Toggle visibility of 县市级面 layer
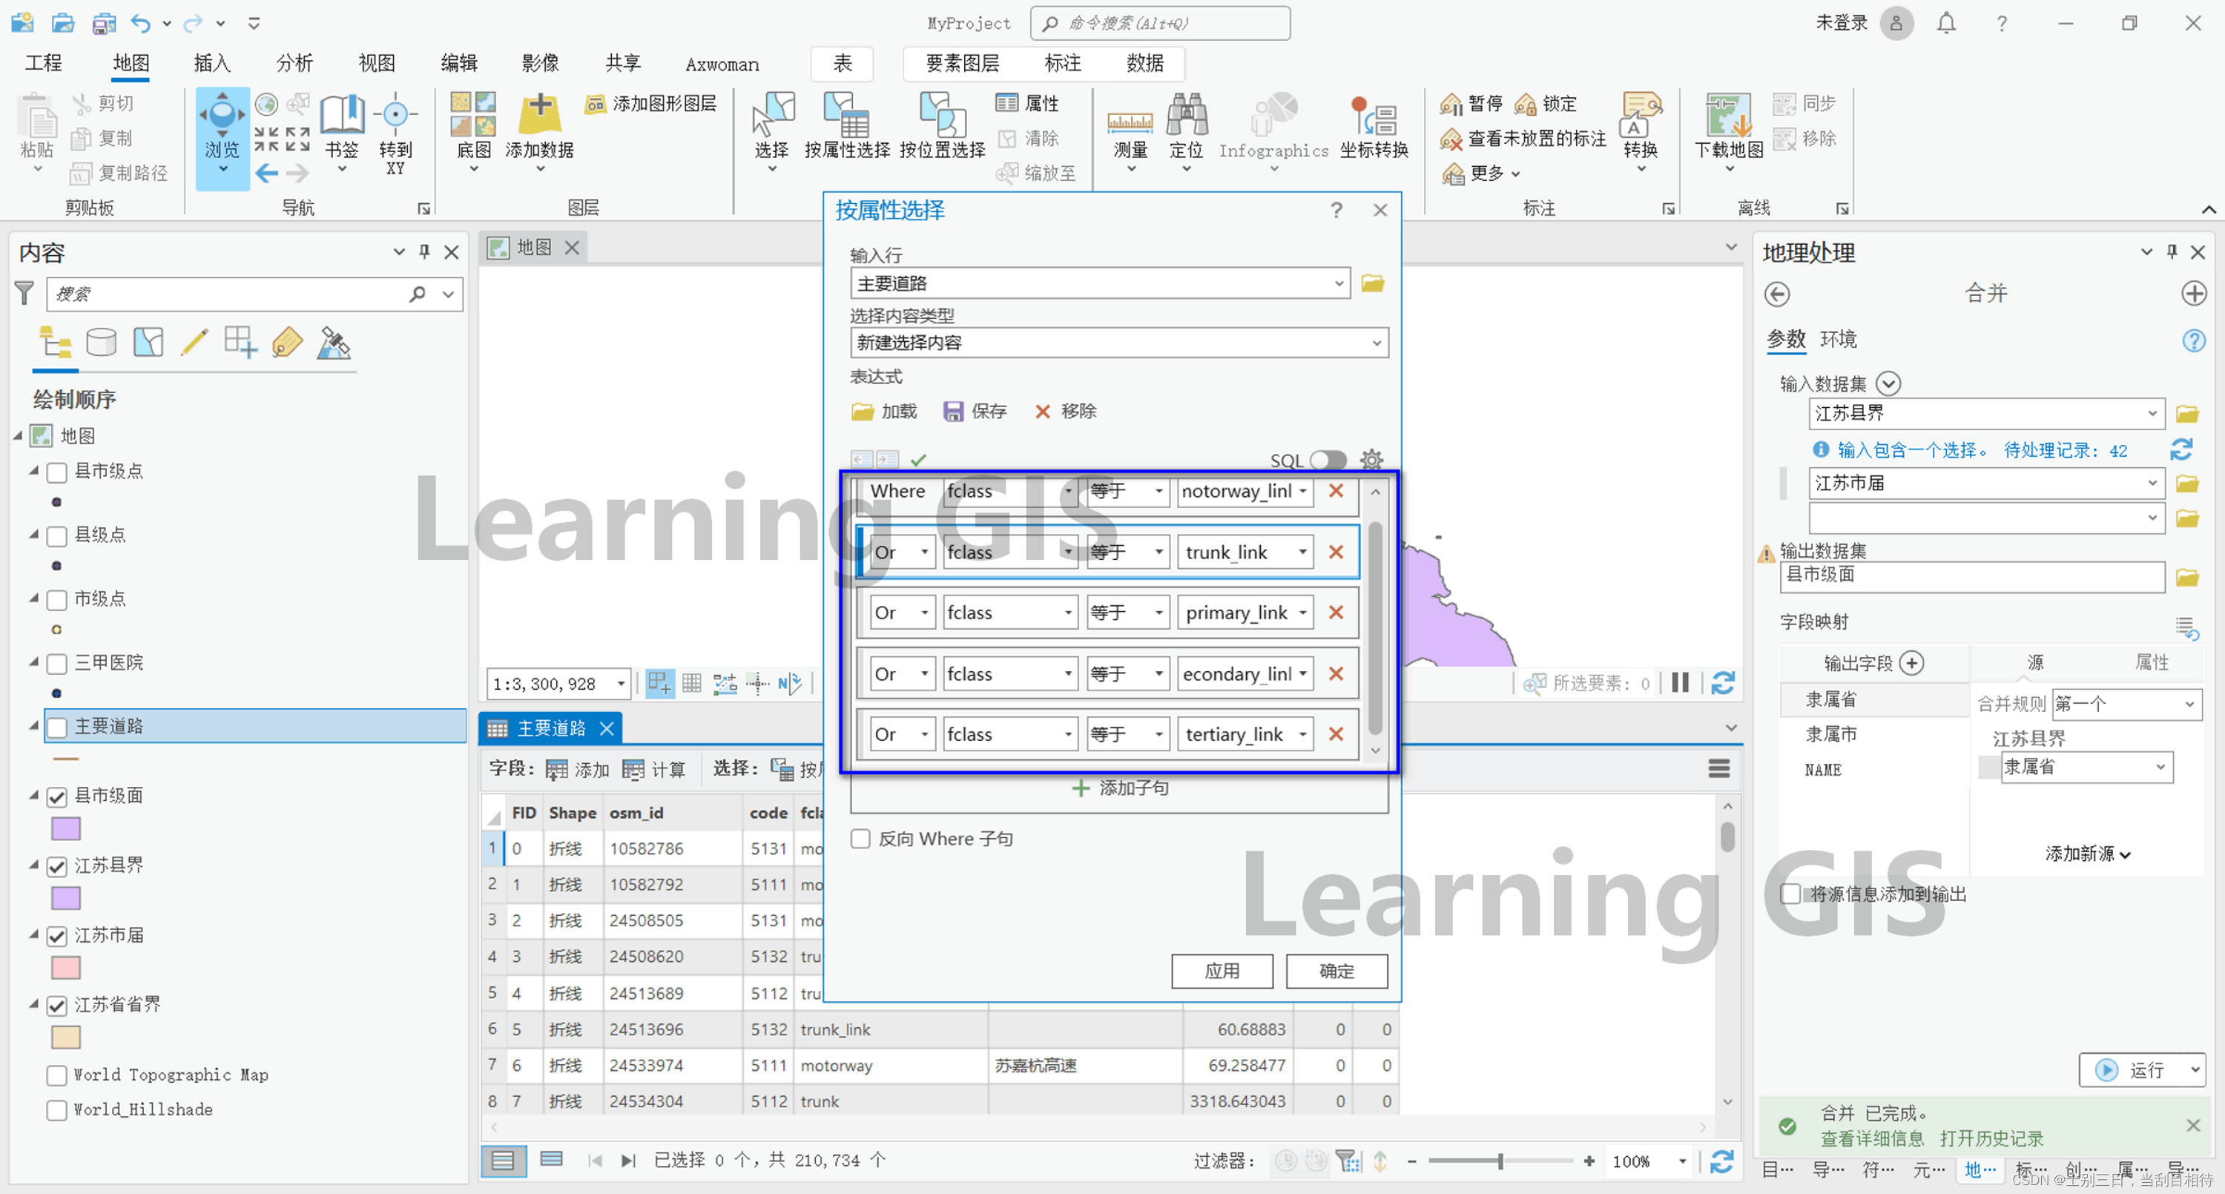 (x=54, y=792)
